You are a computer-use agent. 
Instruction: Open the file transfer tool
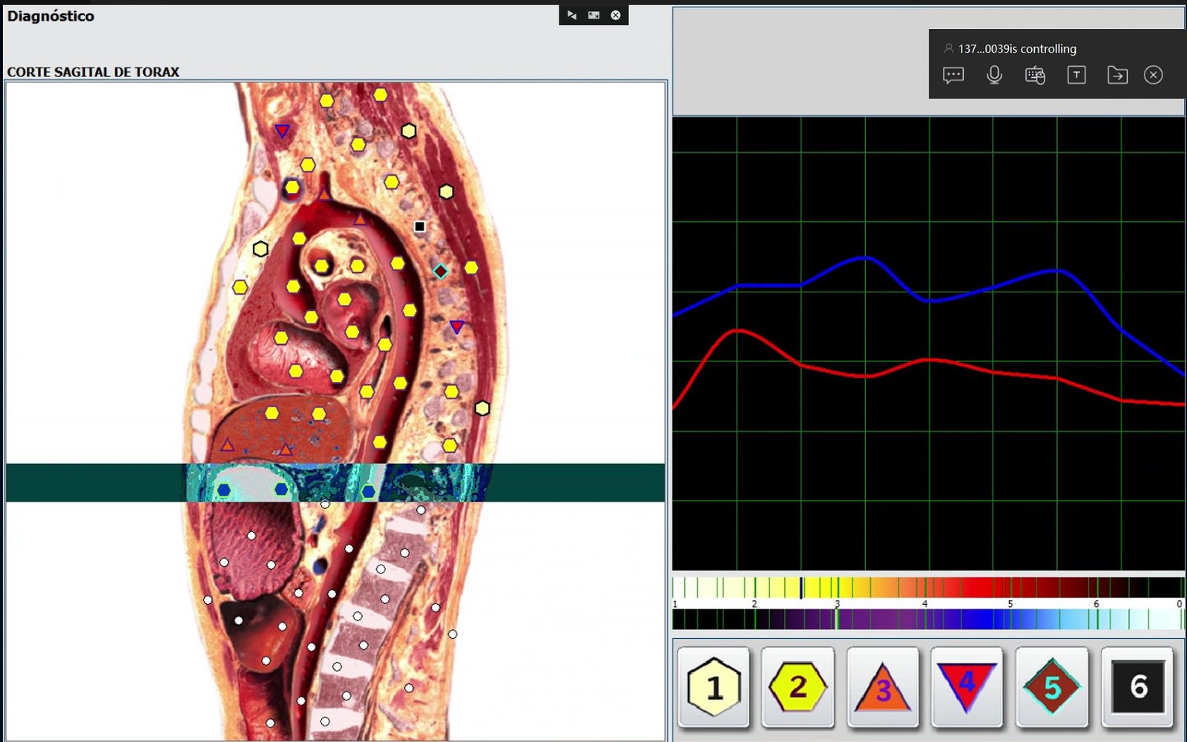1118,75
